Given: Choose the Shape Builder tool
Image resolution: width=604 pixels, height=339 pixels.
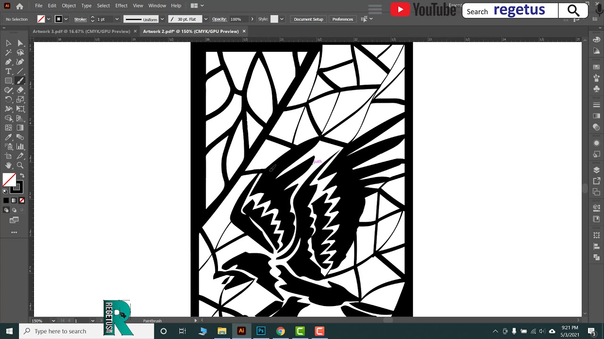Looking at the screenshot, I should click(8, 119).
